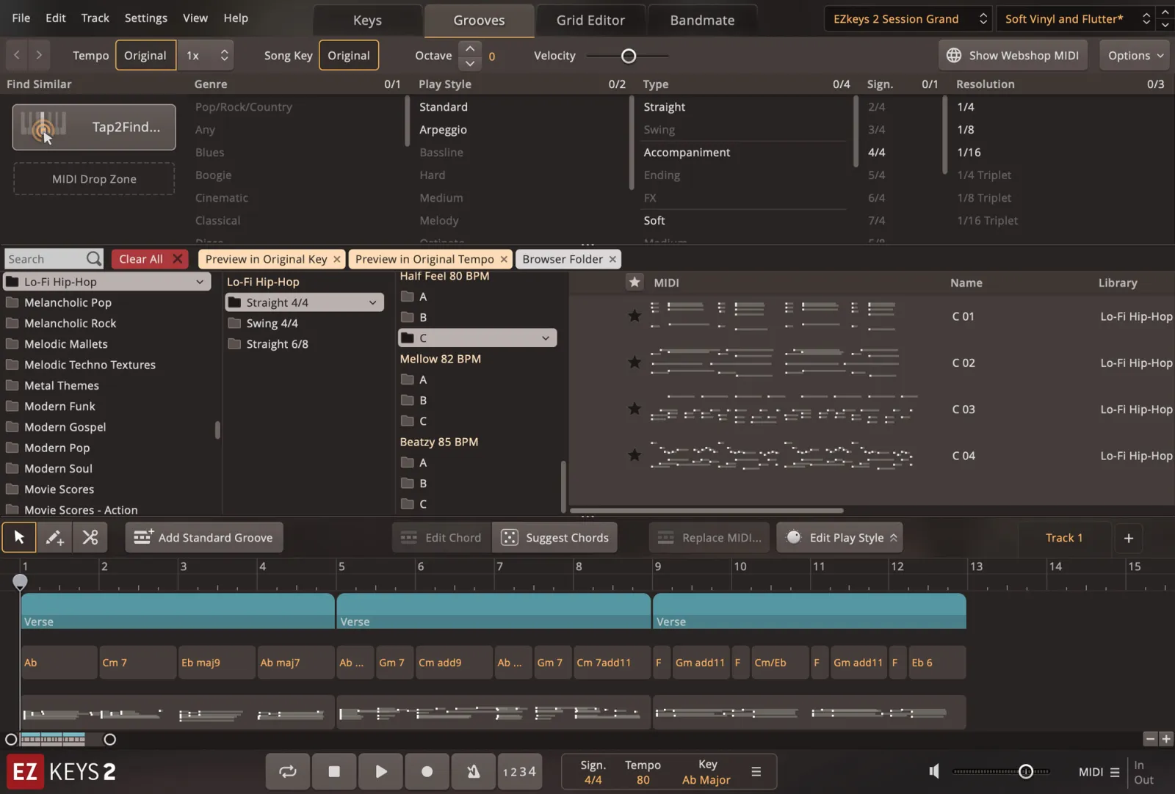
Task: Open the MIDI menu icon at the bottom
Action: point(1115,772)
